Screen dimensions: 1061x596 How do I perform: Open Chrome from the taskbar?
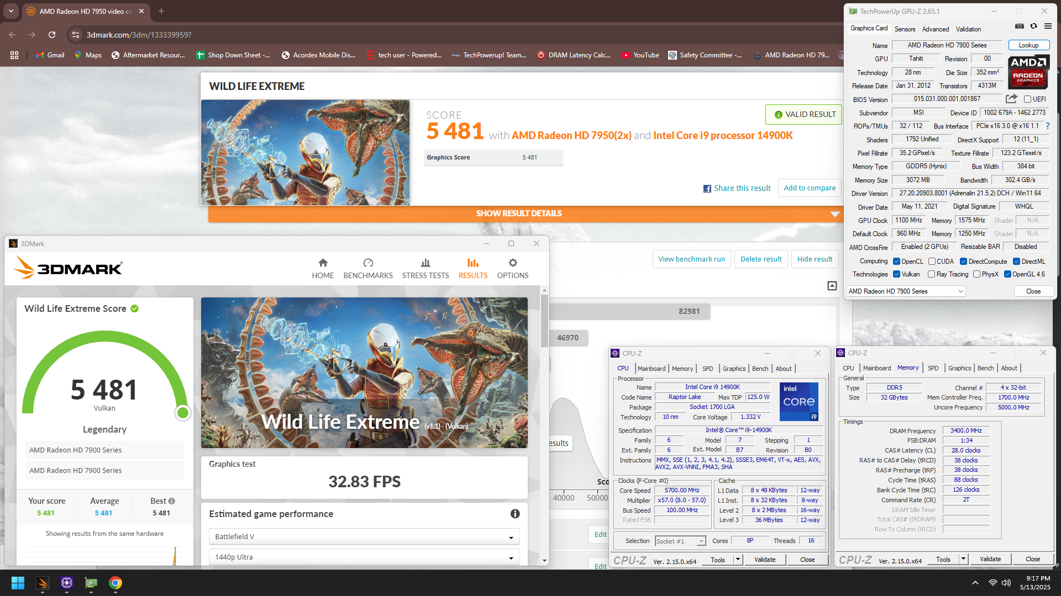[115, 583]
